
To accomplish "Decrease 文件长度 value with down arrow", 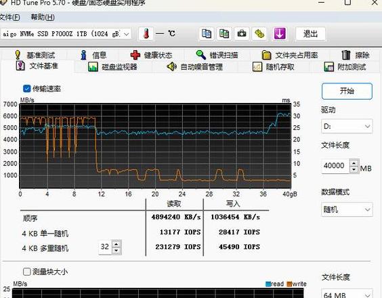I will point(354,169).
